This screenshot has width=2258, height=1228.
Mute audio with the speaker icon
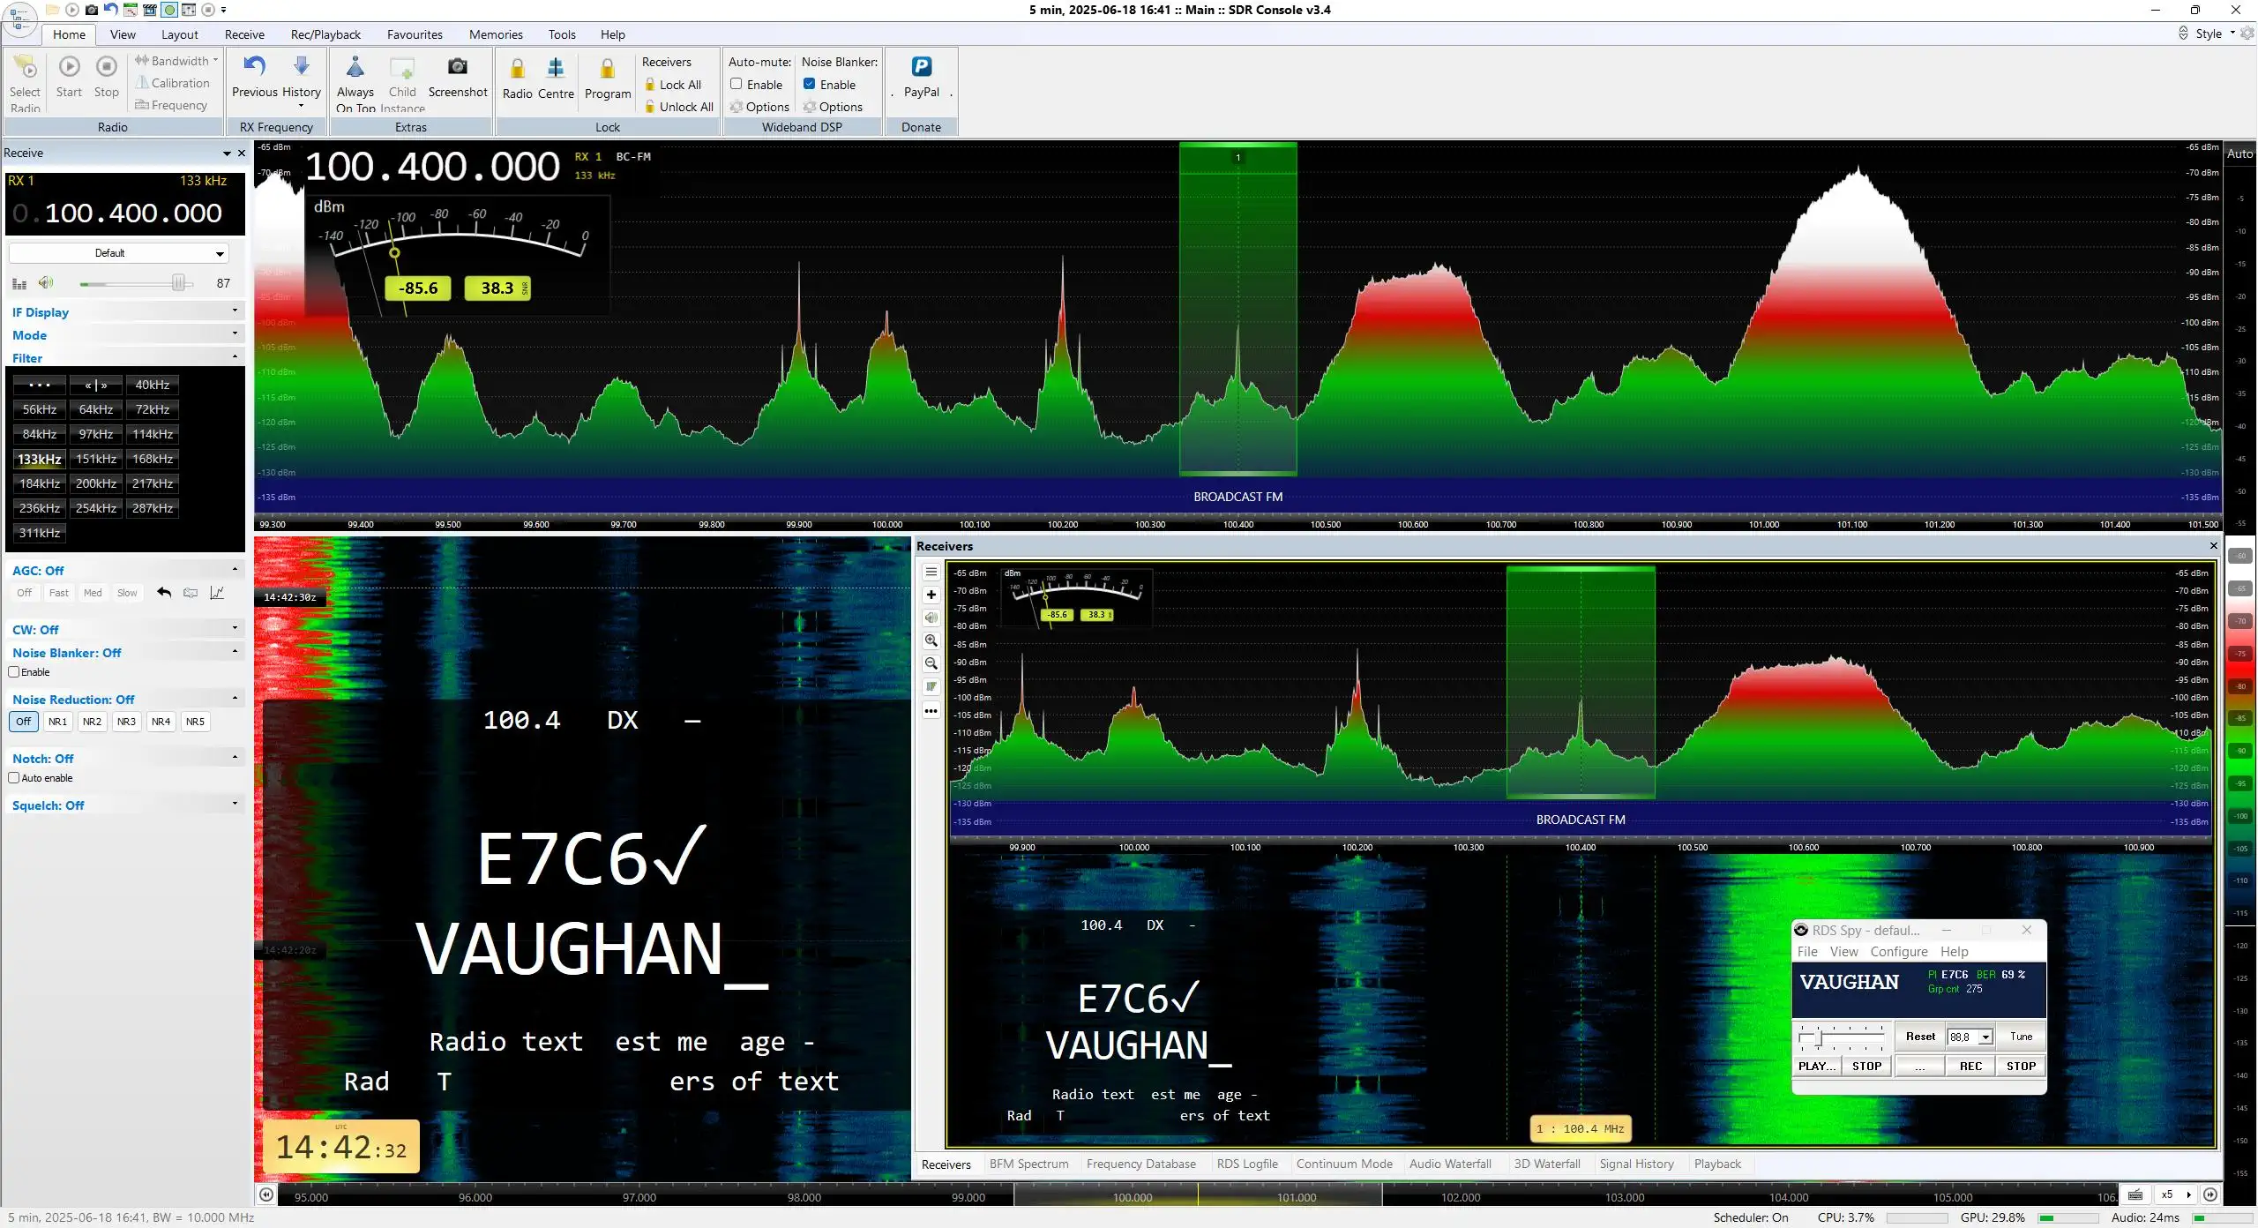point(46,283)
